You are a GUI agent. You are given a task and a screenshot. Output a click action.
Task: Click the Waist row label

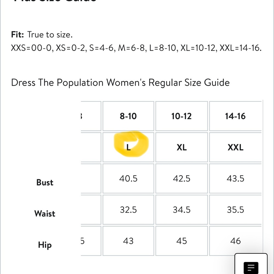[x=45, y=213]
